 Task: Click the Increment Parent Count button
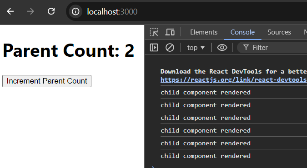47,81
